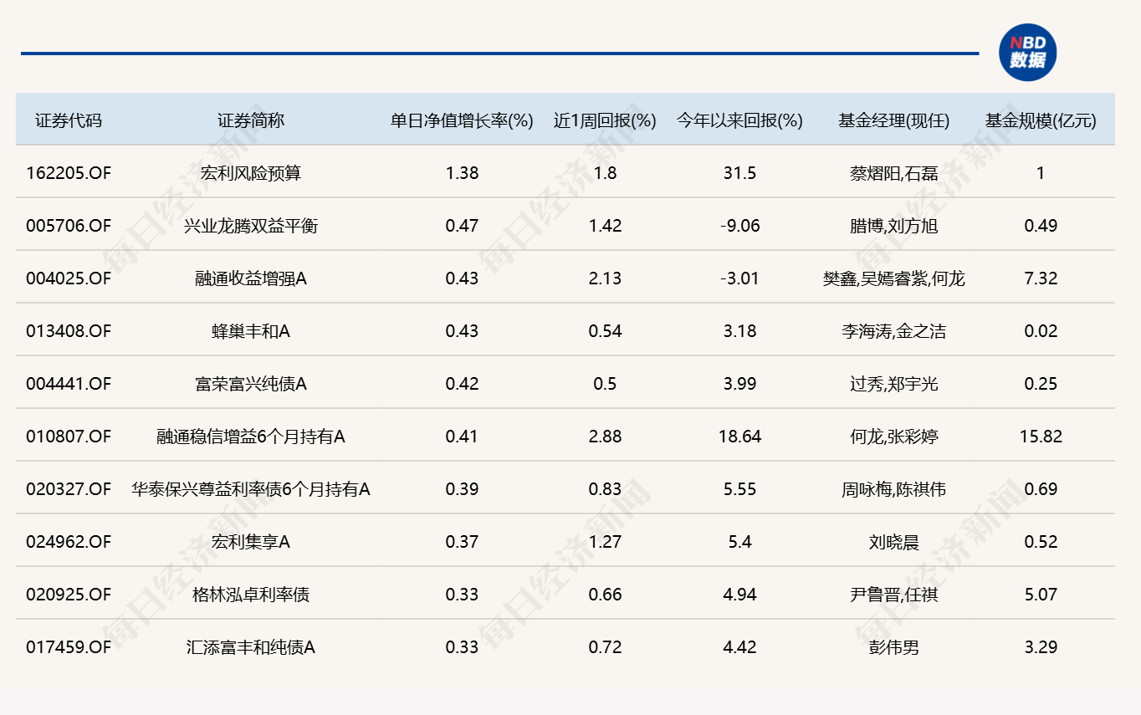
Task: Click fund size value 3.29
Action: [x=1041, y=647]
